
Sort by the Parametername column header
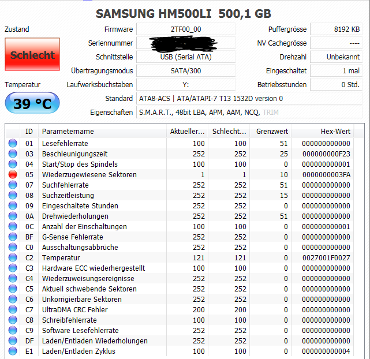(x=102, y=131)
